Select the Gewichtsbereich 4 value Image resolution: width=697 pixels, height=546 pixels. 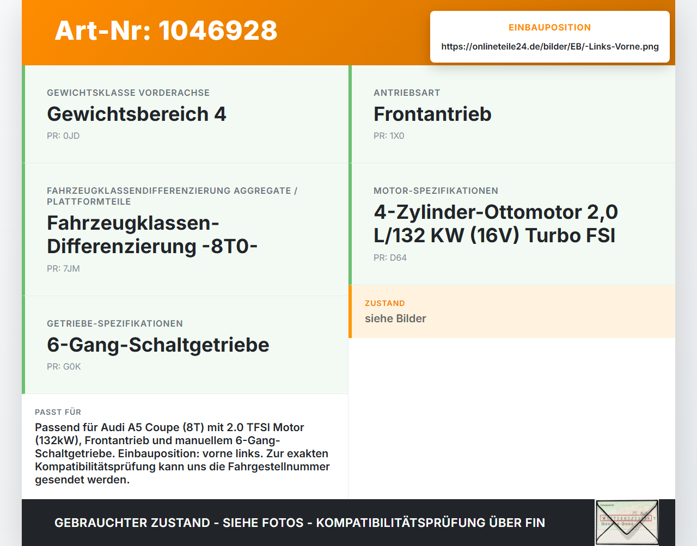[137, 114]
